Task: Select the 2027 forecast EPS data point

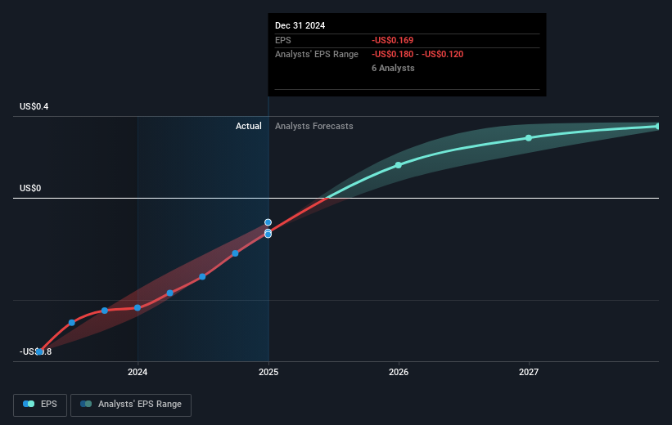Action: coord(529,138)
